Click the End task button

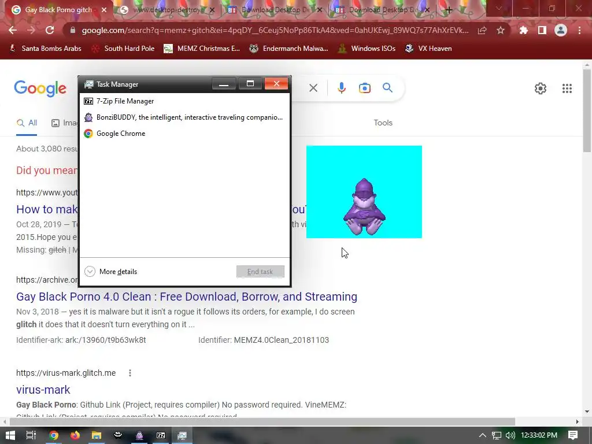tap(260, 272)
